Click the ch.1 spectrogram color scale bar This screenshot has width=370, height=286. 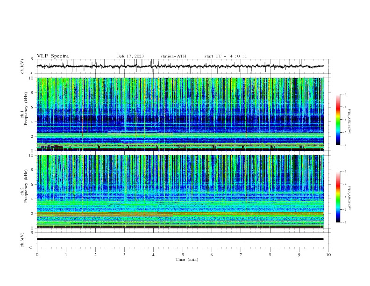(338, 119)
